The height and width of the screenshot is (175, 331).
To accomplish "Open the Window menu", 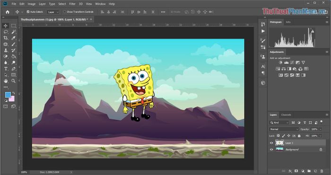I will click(100, 4).
